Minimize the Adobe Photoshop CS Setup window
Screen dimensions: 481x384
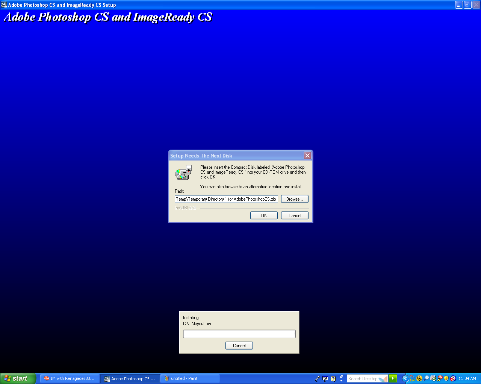pyautogui.click(x=459, y=4)
